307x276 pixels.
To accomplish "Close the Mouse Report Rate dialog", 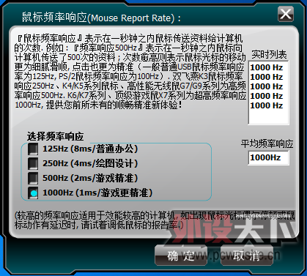I will pos(286,14).
